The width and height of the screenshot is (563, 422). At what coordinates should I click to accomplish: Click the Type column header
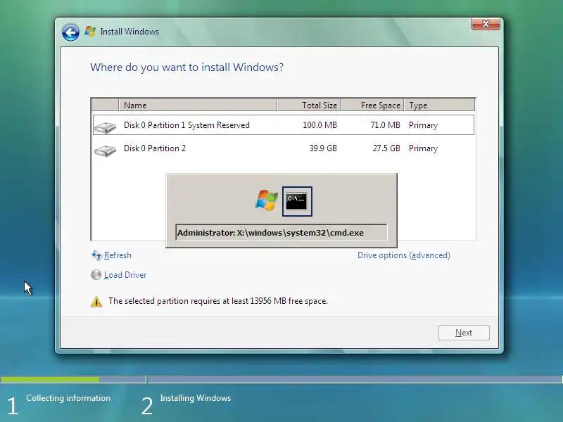[x=439, y=105]
